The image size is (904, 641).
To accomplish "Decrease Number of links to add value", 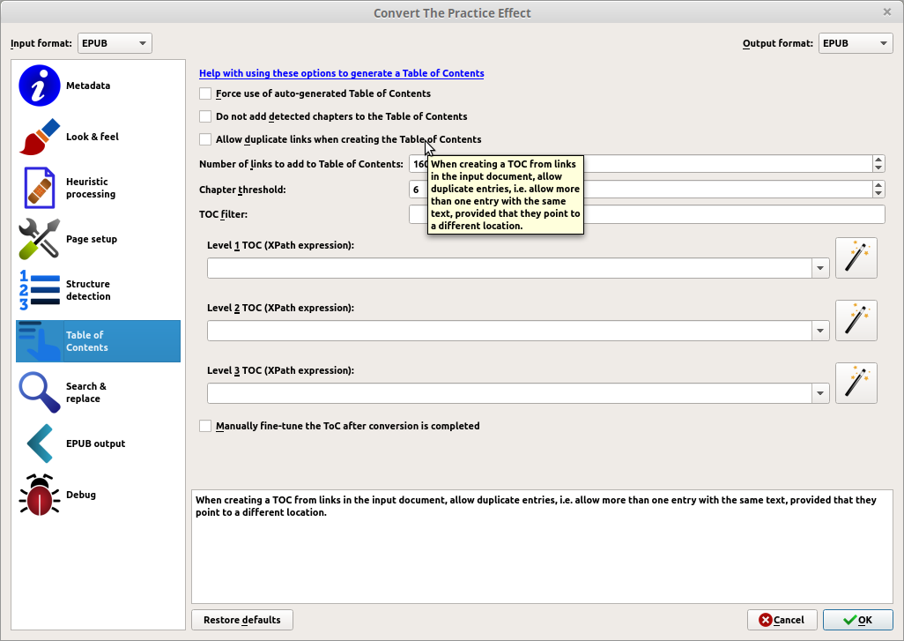I will point(878,168).
